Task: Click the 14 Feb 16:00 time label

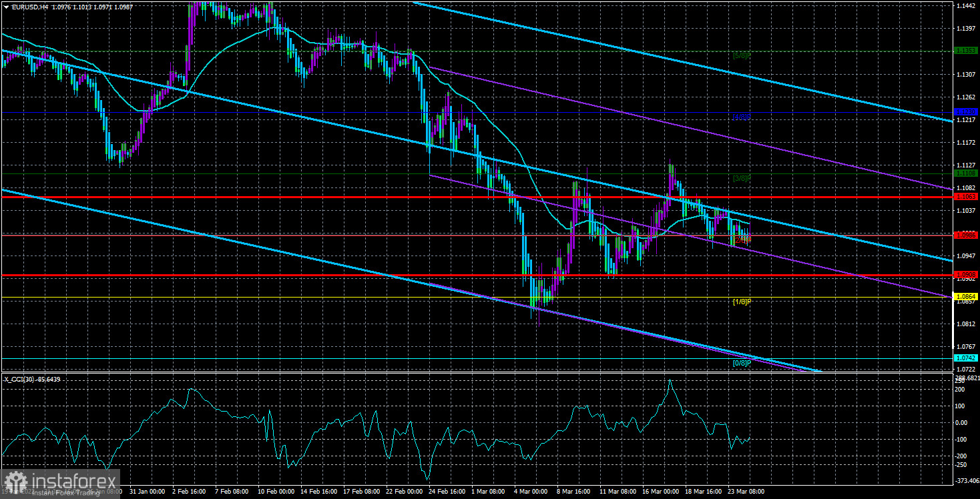Action: (x=320, y=491)
